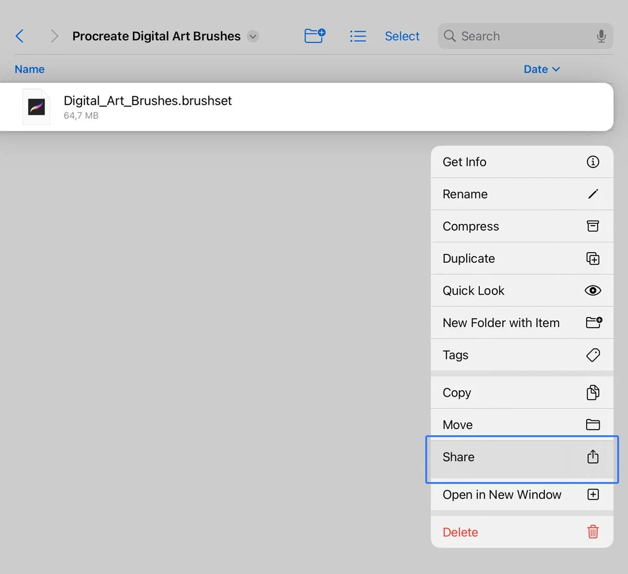Tap the share arrow icon beside Share
The image size is (628, 574).
point(593,456)
